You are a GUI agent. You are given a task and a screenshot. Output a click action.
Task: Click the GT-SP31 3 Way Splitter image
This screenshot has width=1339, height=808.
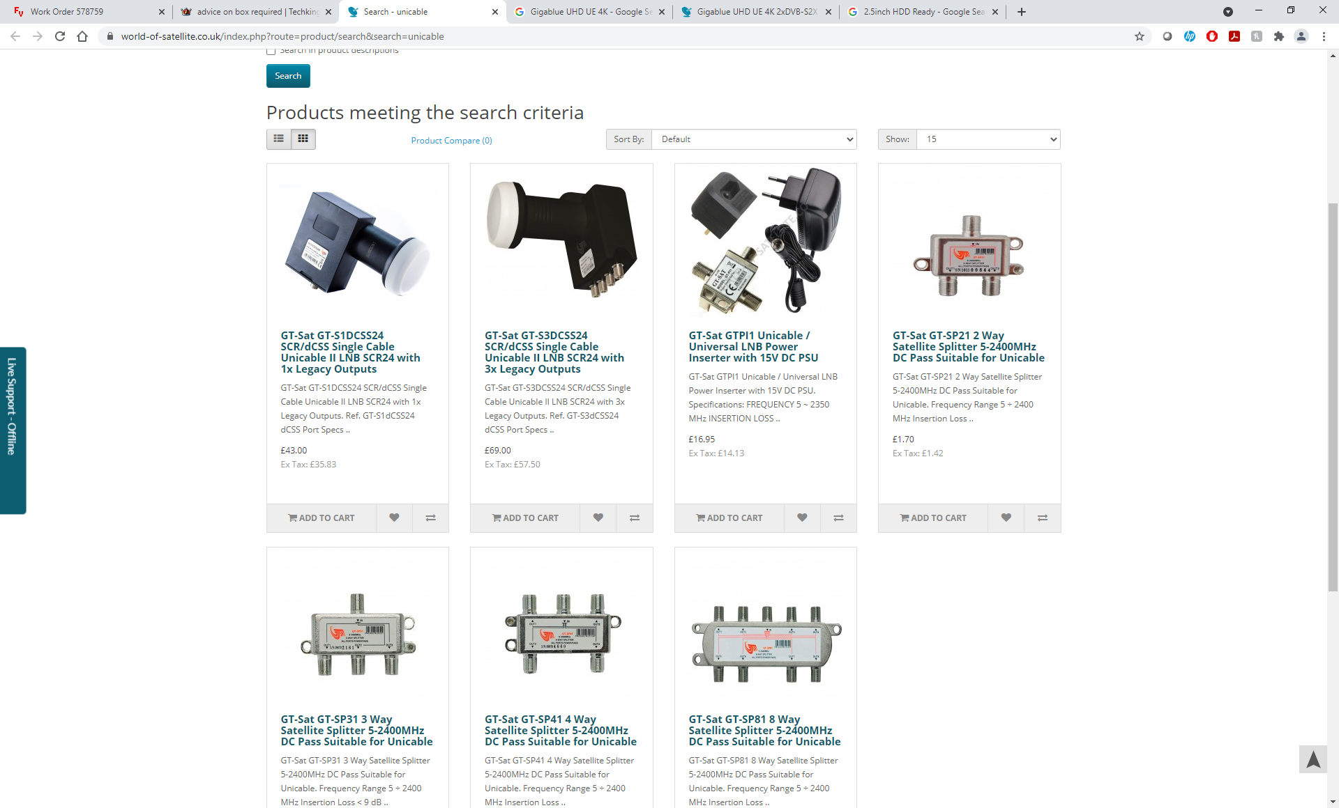pos(358,635)
